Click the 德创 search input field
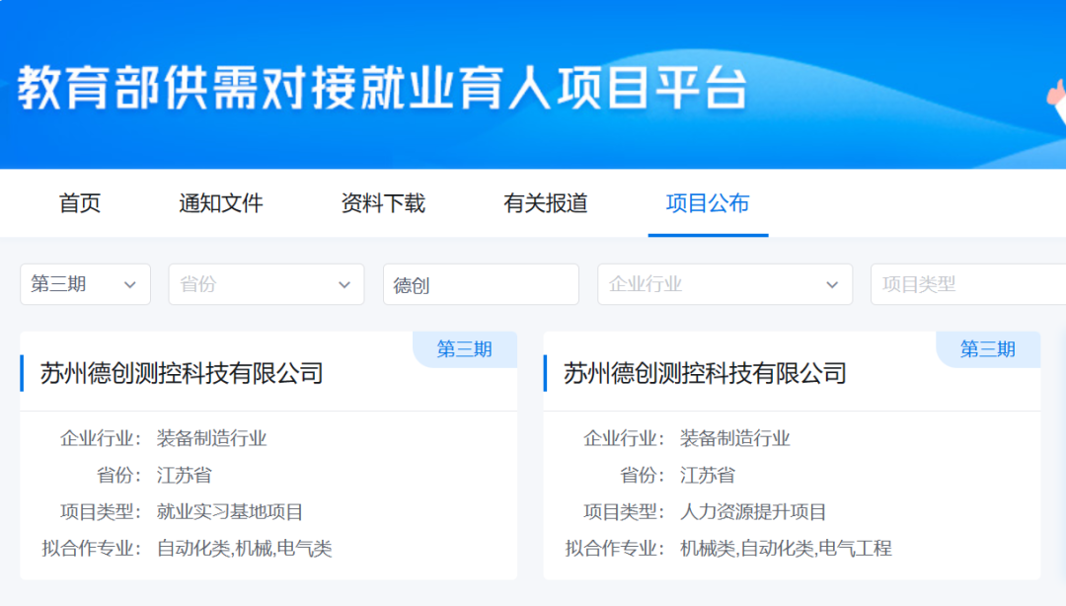 click(482, 284)
